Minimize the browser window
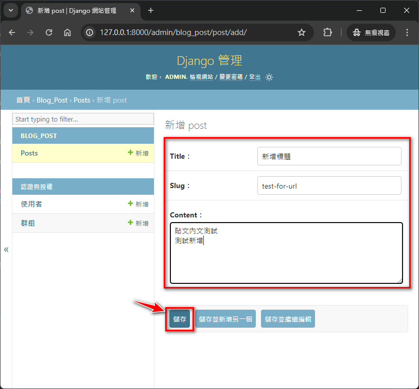 (359, 10)
